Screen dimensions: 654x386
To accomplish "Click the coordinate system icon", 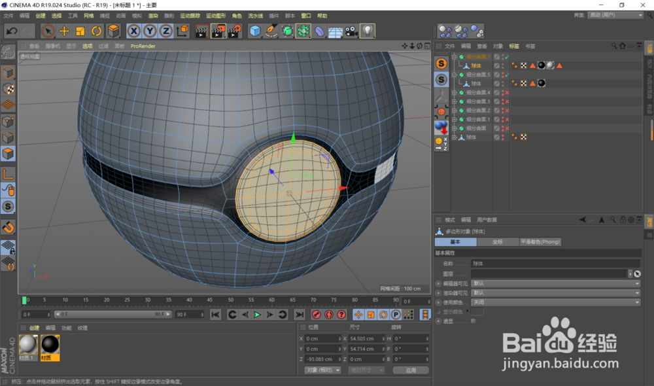I will point(182,31).
